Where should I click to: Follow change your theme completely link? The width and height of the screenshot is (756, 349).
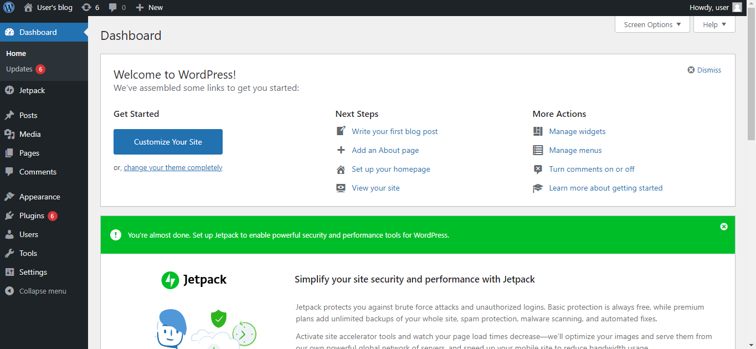(173, 167)
